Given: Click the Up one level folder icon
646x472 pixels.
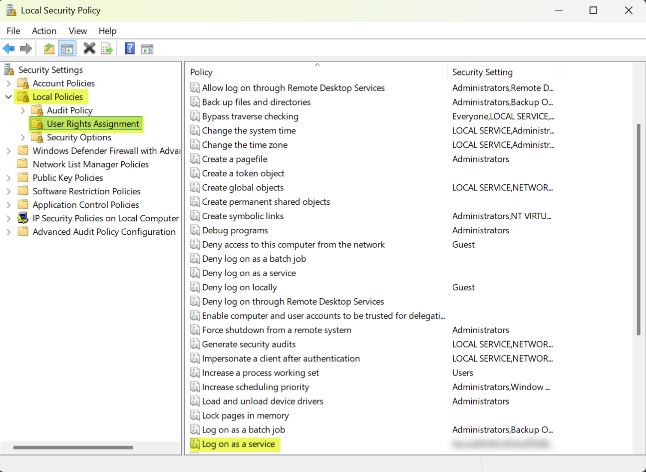Looking at the screenshot, I should [49, 48].
